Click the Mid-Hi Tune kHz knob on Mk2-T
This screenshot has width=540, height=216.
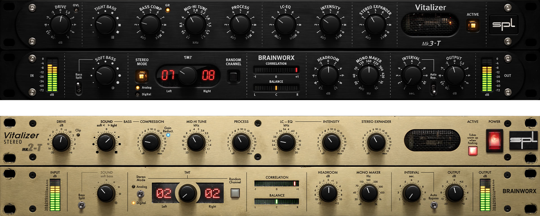[x=196, y=142]
